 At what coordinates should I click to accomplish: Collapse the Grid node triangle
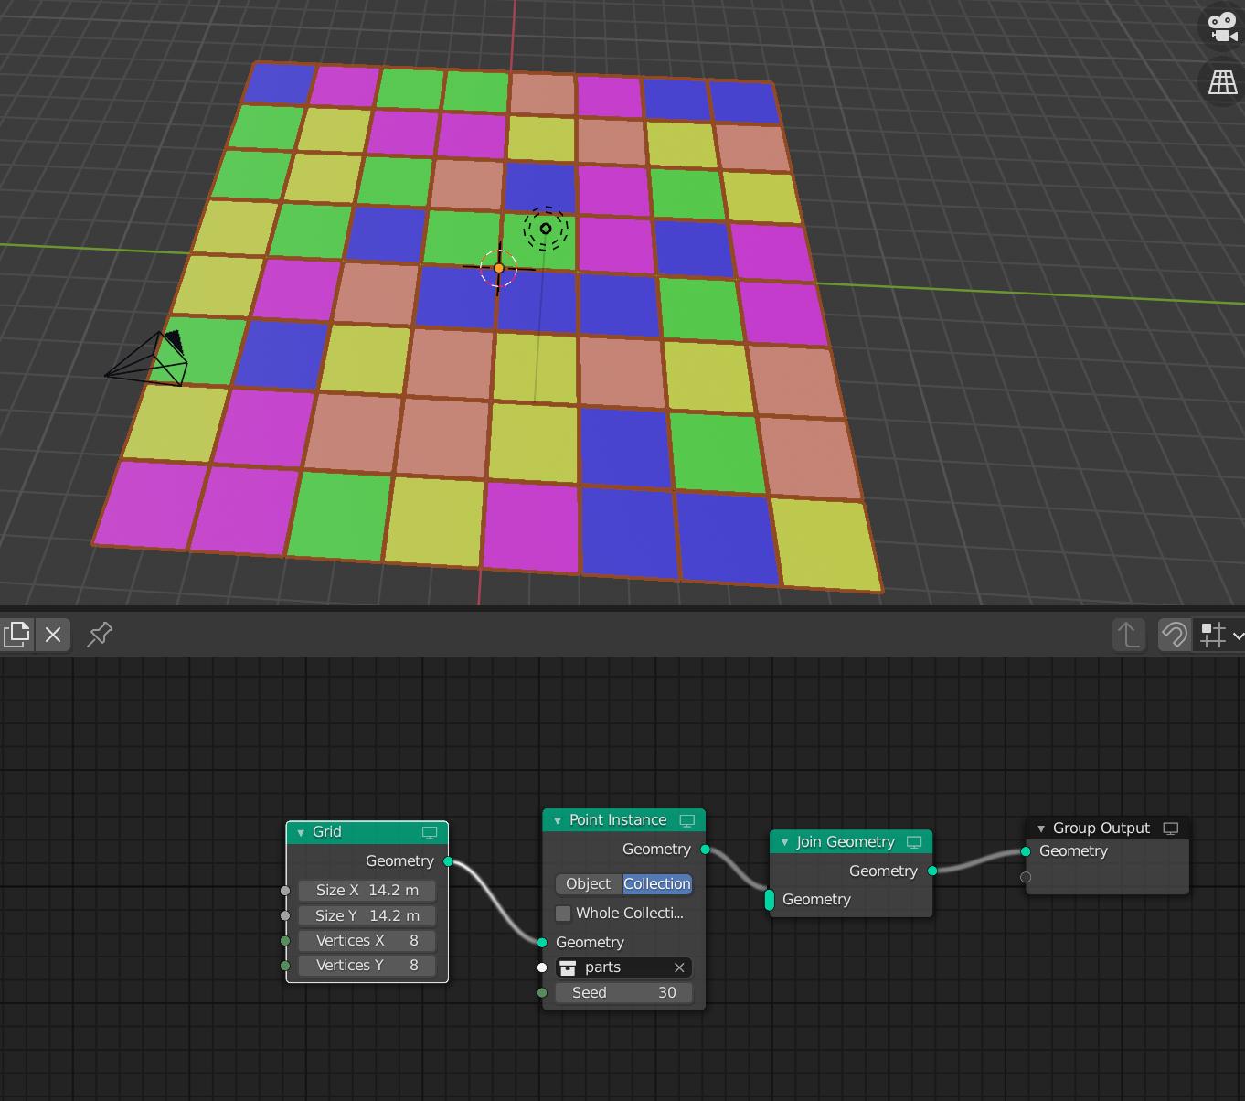click(x=301, y=832)
